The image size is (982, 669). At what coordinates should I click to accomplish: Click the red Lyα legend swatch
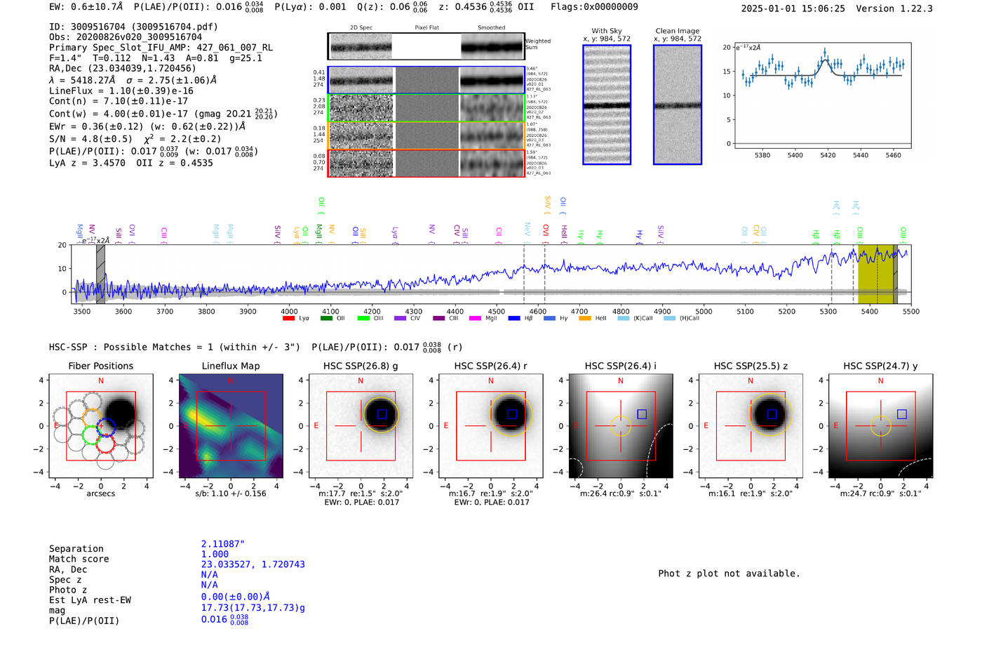click(x=288, y=319)
